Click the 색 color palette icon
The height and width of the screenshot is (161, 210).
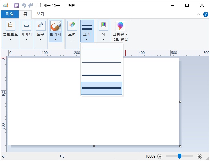pos(104,25)
